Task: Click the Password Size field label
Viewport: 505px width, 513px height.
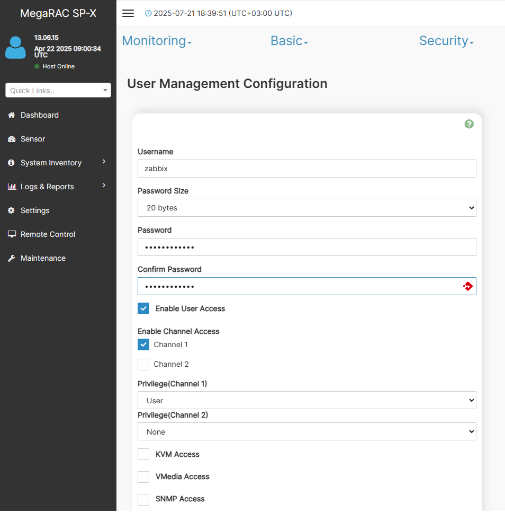Action: click(x=163, y=191)
